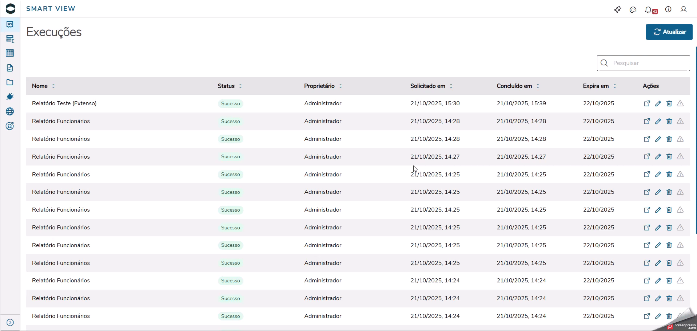Open the folder icon in sidebar

(x=10, y=82)
